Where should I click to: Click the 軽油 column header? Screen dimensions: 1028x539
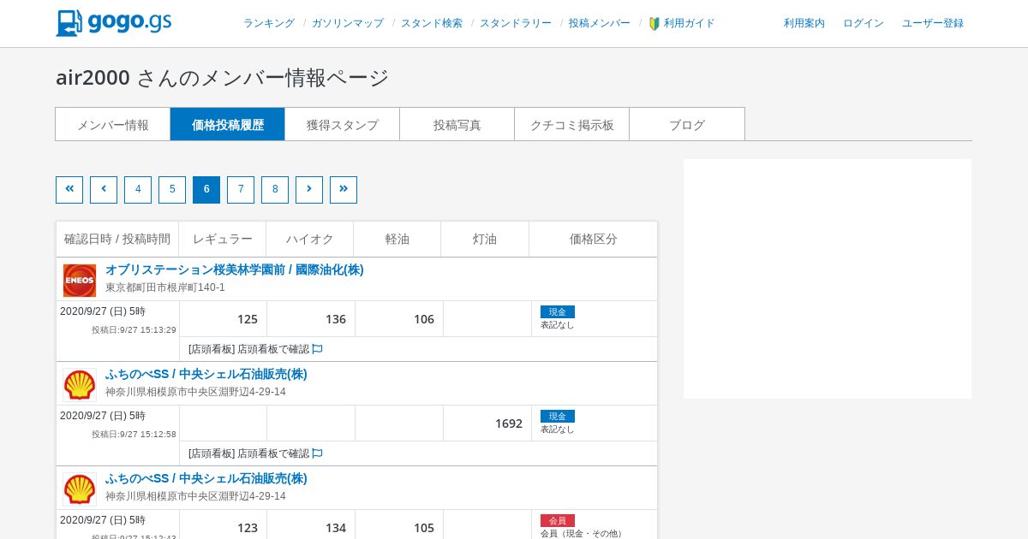[397, 239]
